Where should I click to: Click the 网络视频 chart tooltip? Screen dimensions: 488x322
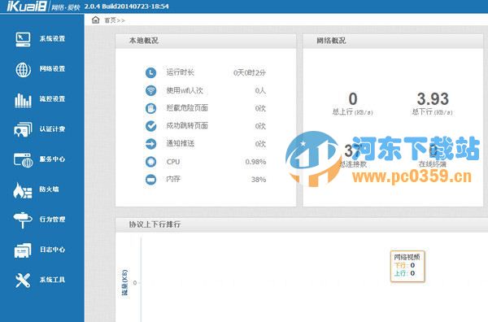(x=407, y=267)
